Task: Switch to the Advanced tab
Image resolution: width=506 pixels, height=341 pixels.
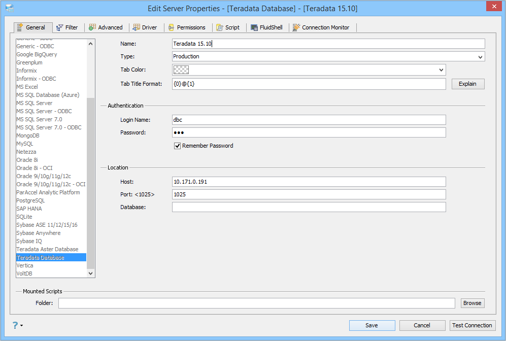Action: tap(106, 27)
